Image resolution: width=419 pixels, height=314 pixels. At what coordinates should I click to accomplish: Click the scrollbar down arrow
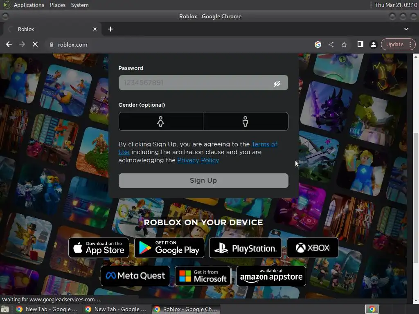coord(416,301)
